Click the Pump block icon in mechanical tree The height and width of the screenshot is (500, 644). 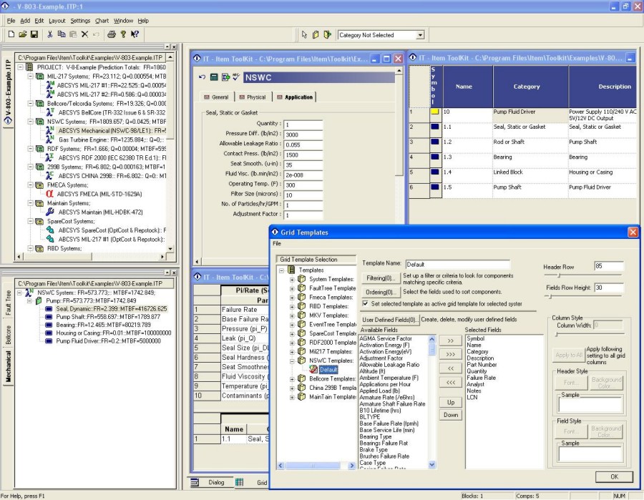tap(39, 300)
